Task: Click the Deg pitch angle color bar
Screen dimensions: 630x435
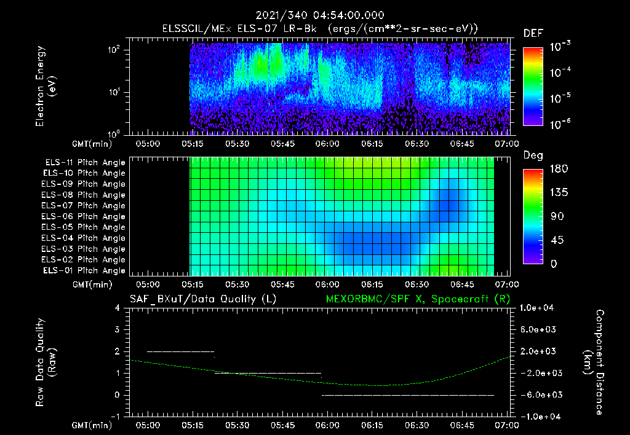Action: pos(533,217)
